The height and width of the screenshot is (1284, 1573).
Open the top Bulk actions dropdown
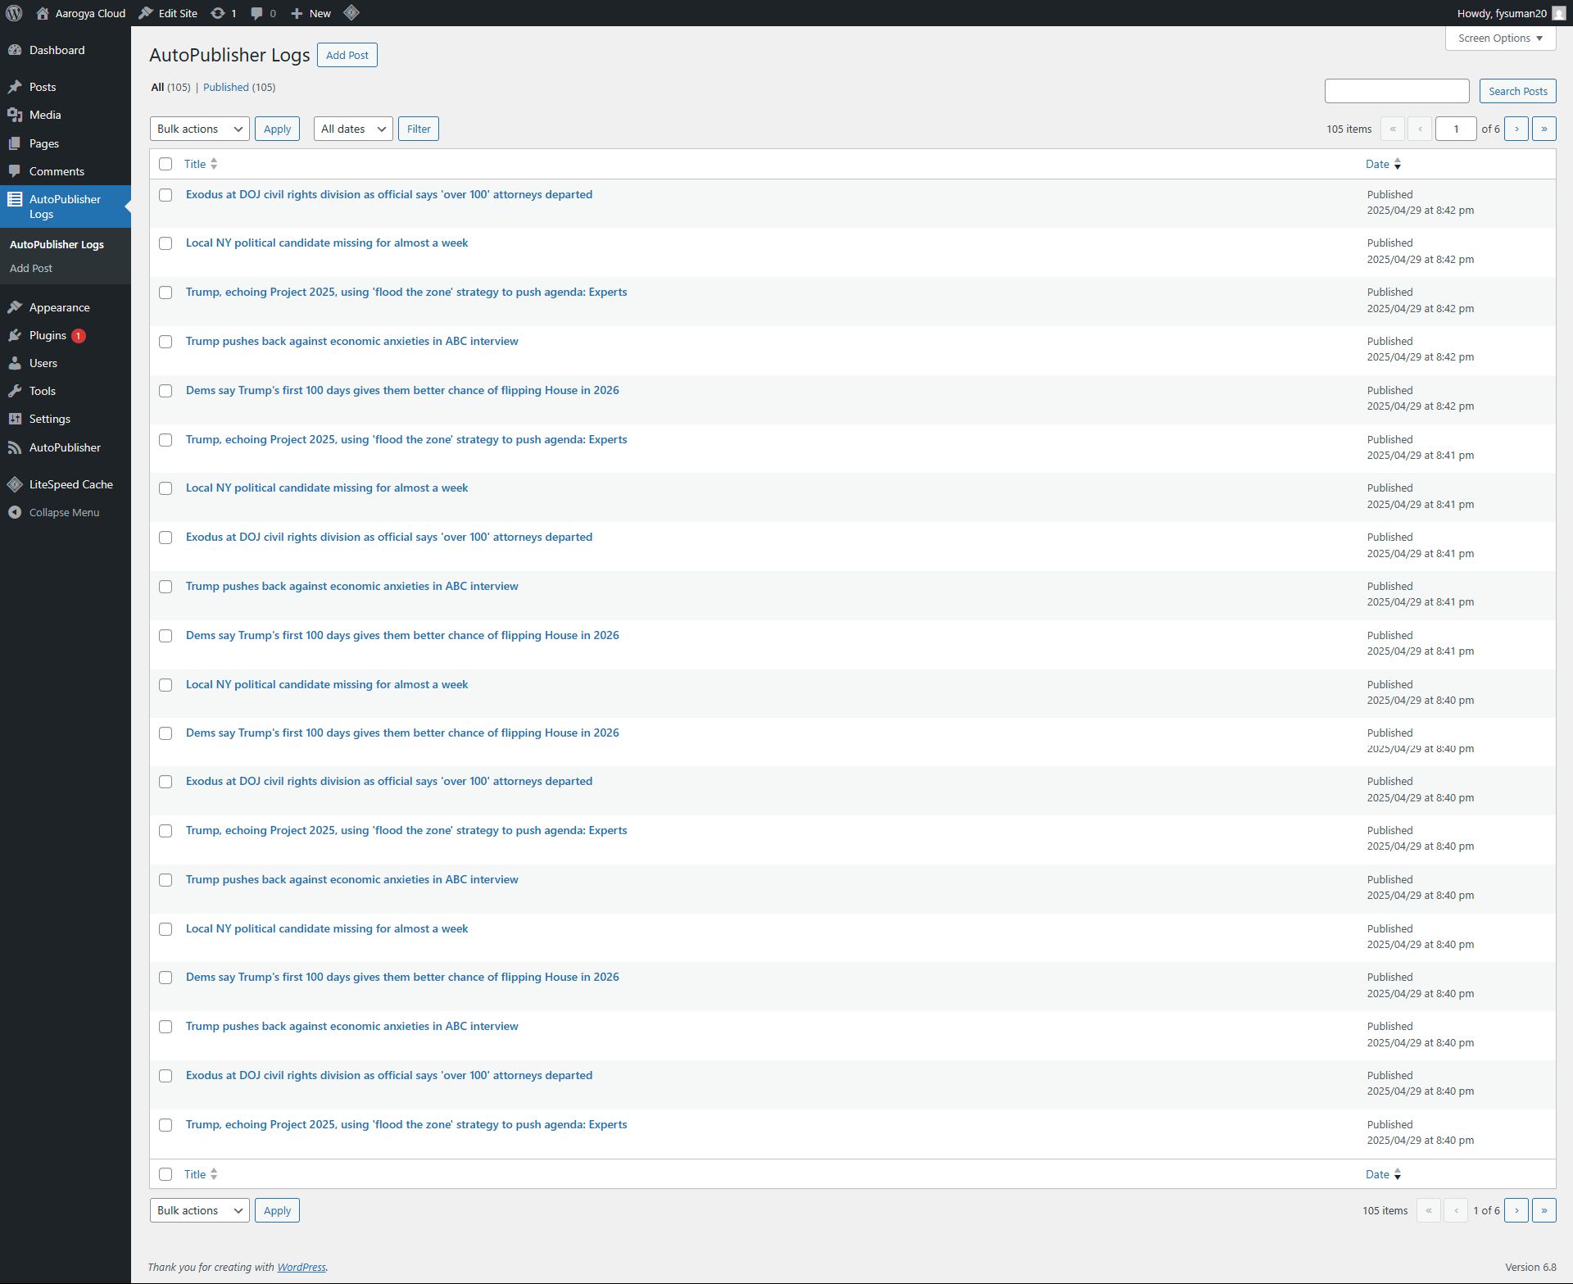[199, 129]
